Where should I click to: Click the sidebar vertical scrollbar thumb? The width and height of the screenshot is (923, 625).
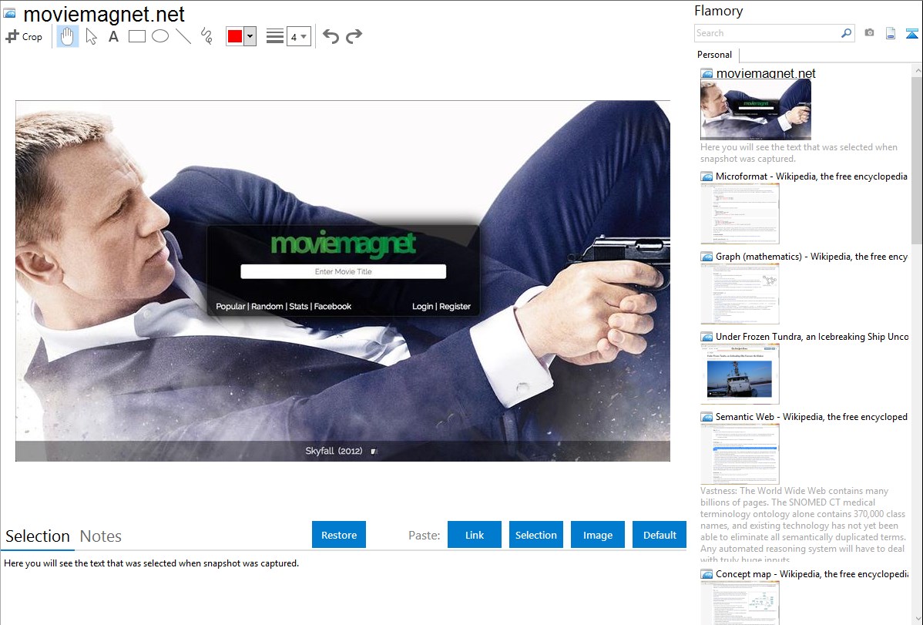point(917,159)
